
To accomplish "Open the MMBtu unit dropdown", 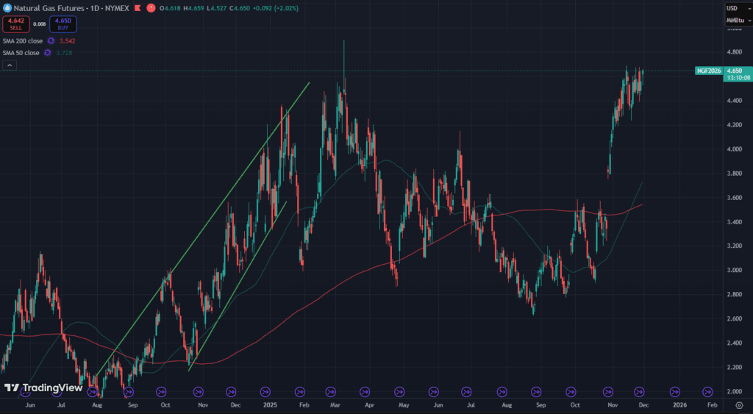I will coord(735,19).
